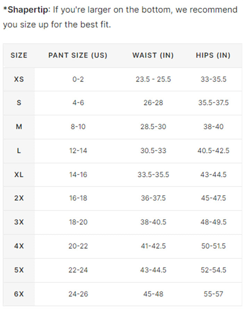This screenshot has height=309, width=243.
Task: Select the M size row label
Action: (19, 127)
